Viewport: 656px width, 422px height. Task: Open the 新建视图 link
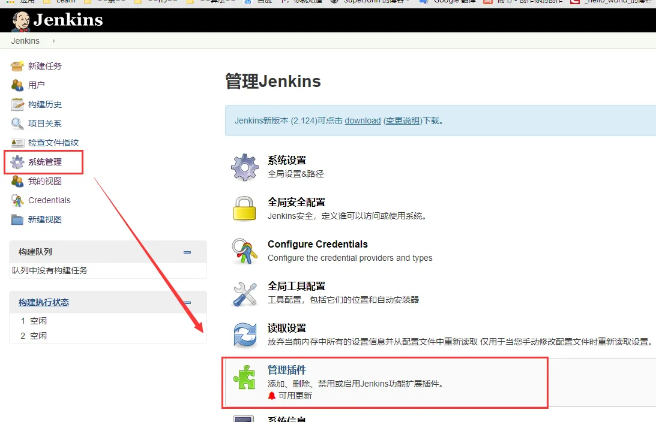pos(45,220)
